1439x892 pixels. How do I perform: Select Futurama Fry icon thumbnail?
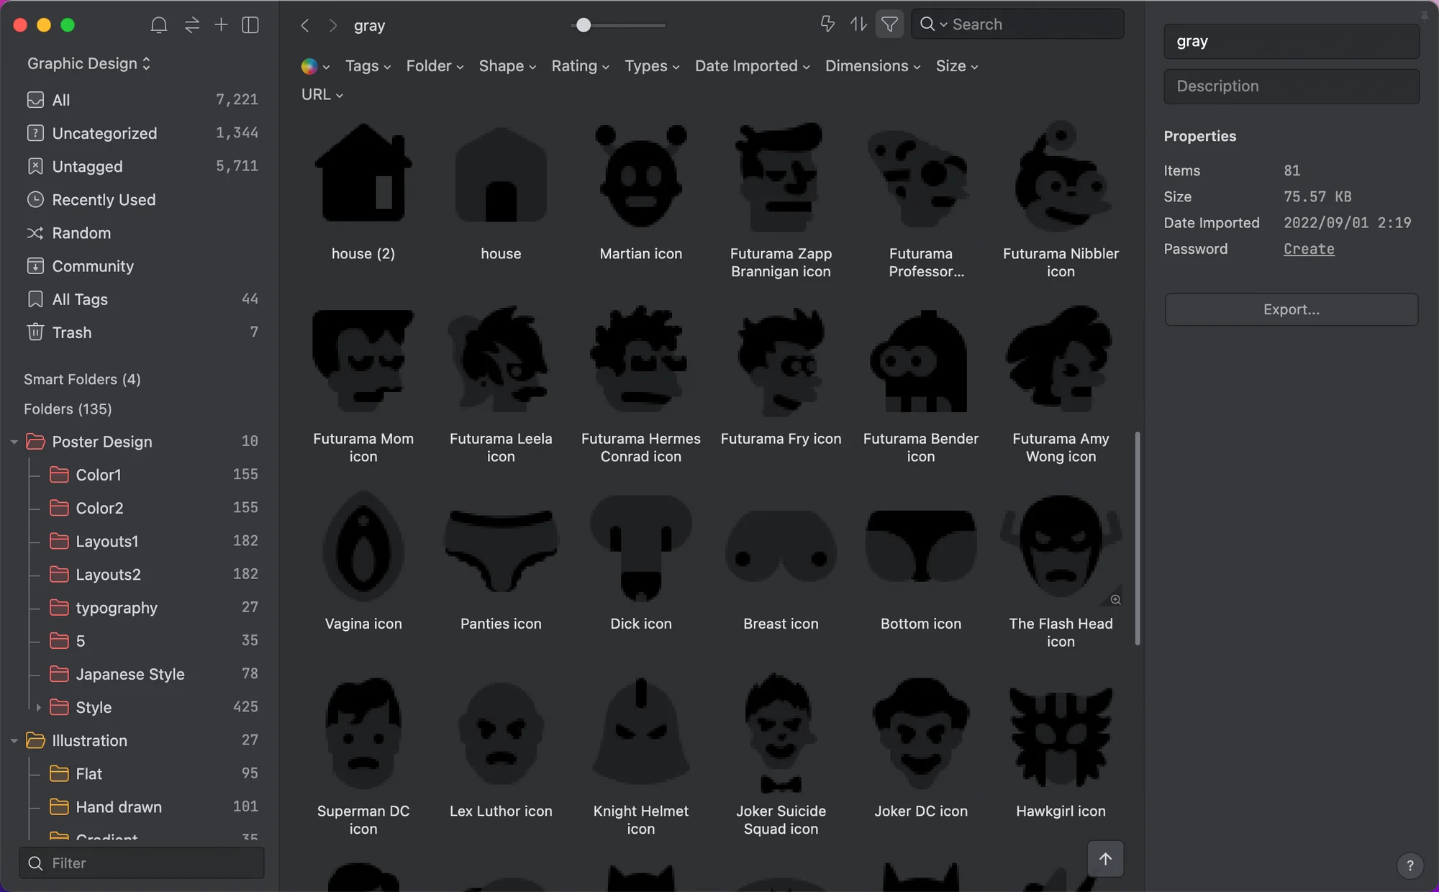(x=781, y=361)
